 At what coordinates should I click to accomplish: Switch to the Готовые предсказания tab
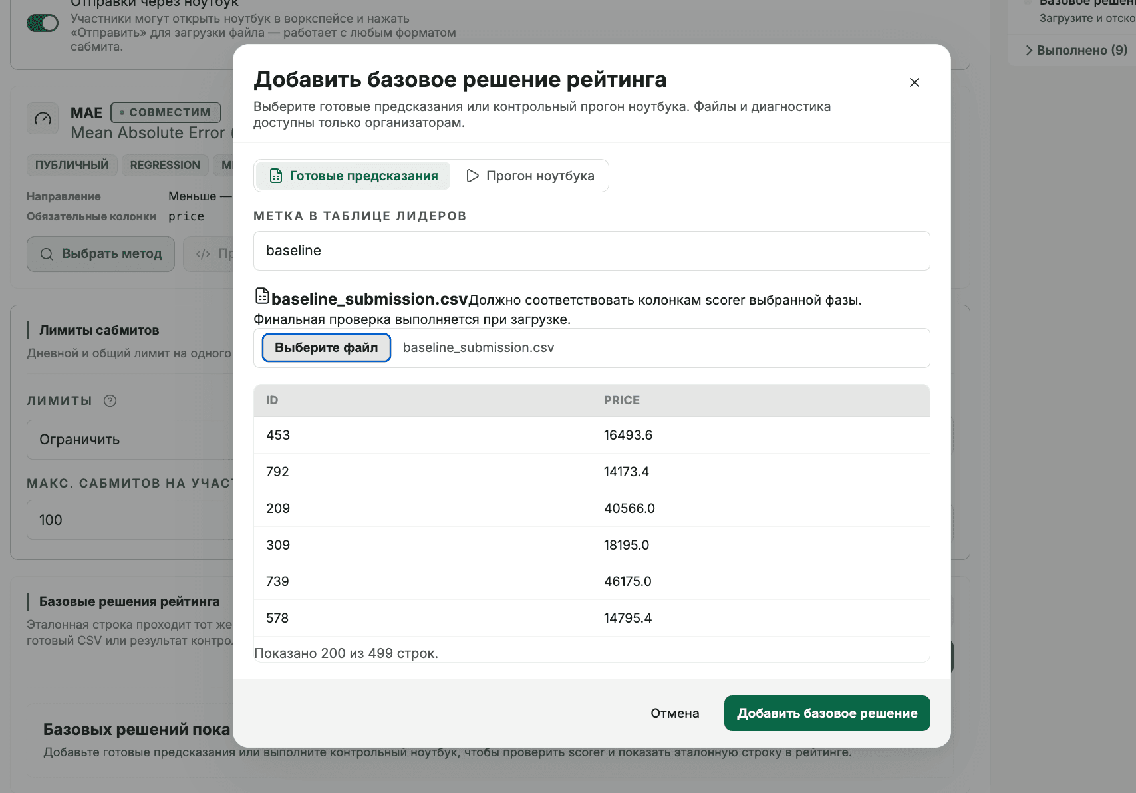point(353,176)
